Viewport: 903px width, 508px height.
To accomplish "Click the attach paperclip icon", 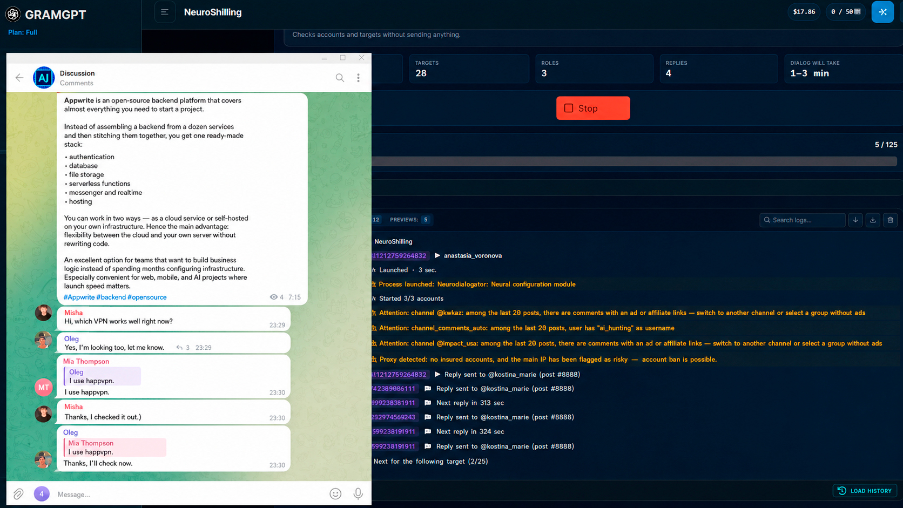I will pos(18,494).
